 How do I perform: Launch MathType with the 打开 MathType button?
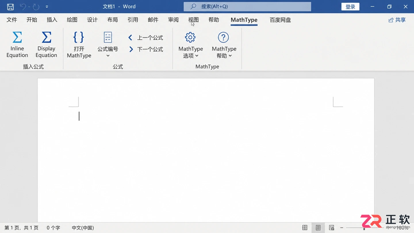pos(79,45)
